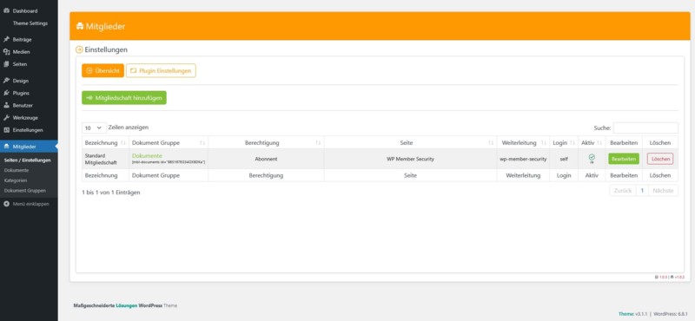Click the arrow icon beside Einstellungen heading
The height and width of the screenshot is (321, 695).
(79, 50)
